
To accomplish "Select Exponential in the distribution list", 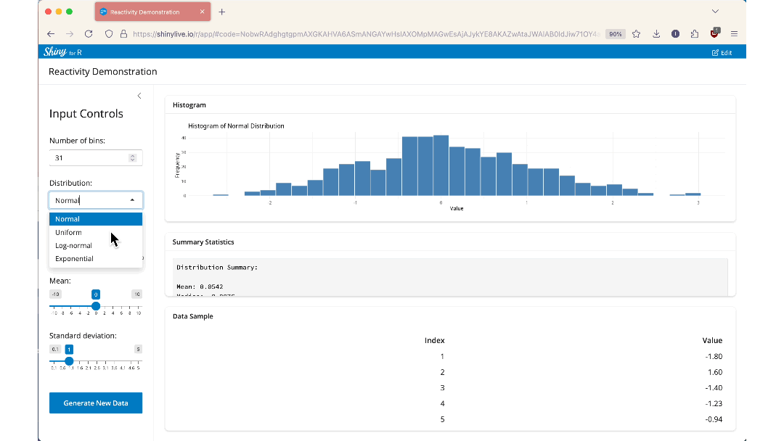I will tap(74, 258).
